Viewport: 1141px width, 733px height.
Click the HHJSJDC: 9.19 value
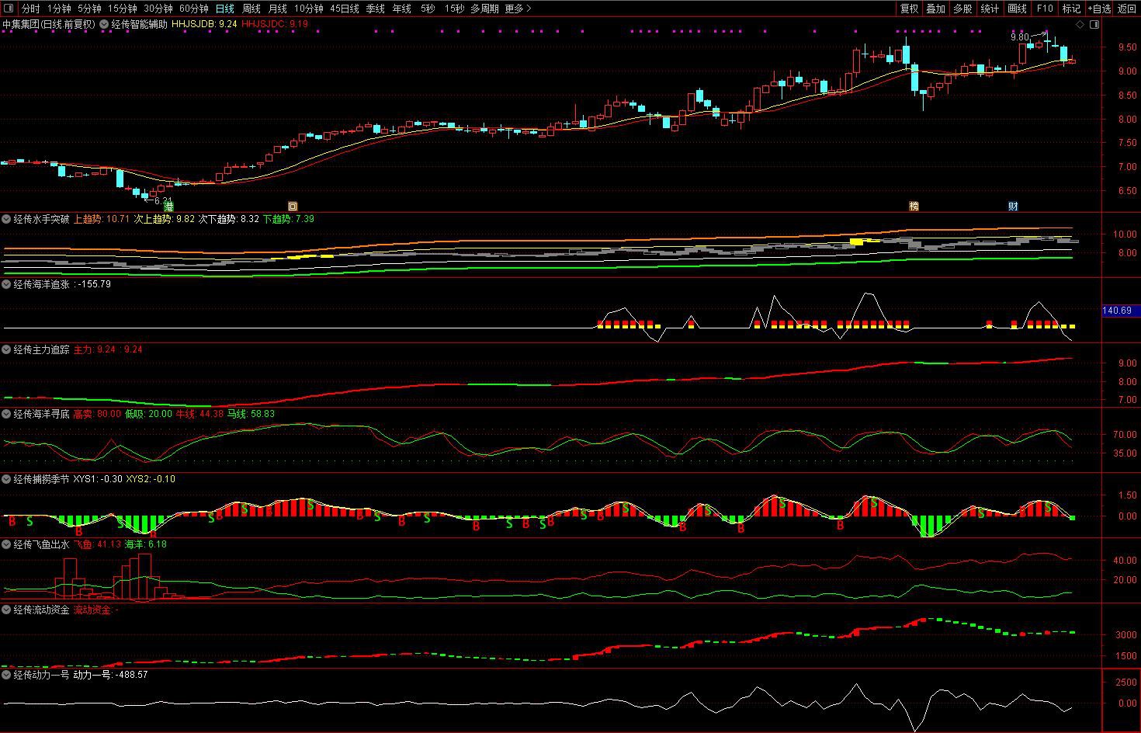click(275, 24)
